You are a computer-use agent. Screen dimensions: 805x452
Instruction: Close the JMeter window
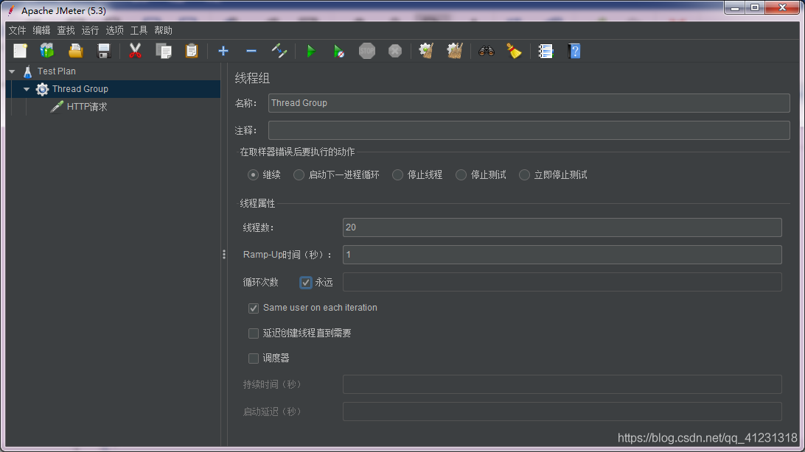(x=782, y=7)
